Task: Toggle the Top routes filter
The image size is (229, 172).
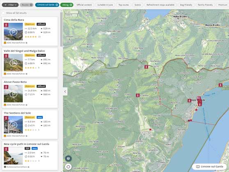Action: pos(124,5)
